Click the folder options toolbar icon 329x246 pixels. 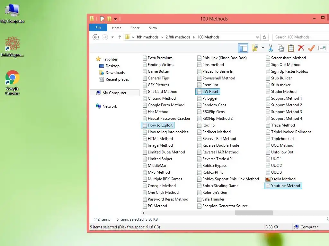tap(255, 48)
